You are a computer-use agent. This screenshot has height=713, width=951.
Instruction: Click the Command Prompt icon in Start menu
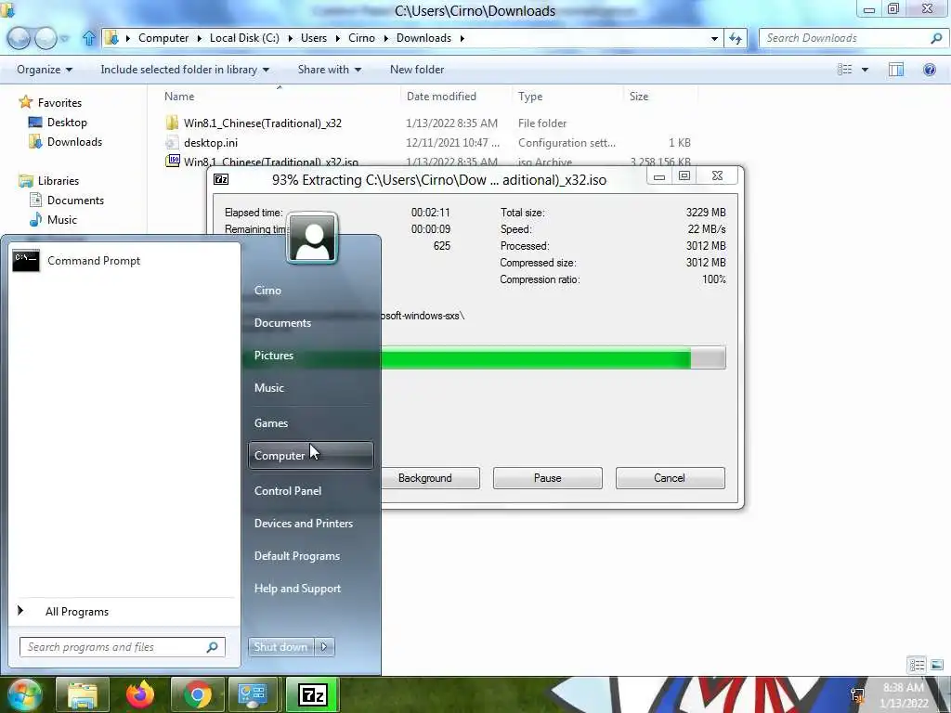click(26, 261)
